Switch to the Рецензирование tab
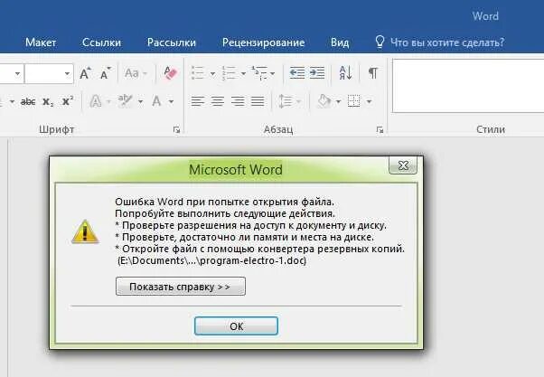This screenshot has width=544, height=377. coord(263,42)
